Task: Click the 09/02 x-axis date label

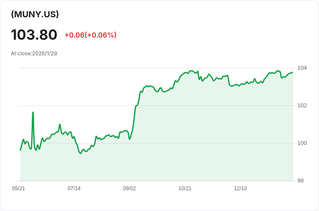Action: [x=130, y=189]
